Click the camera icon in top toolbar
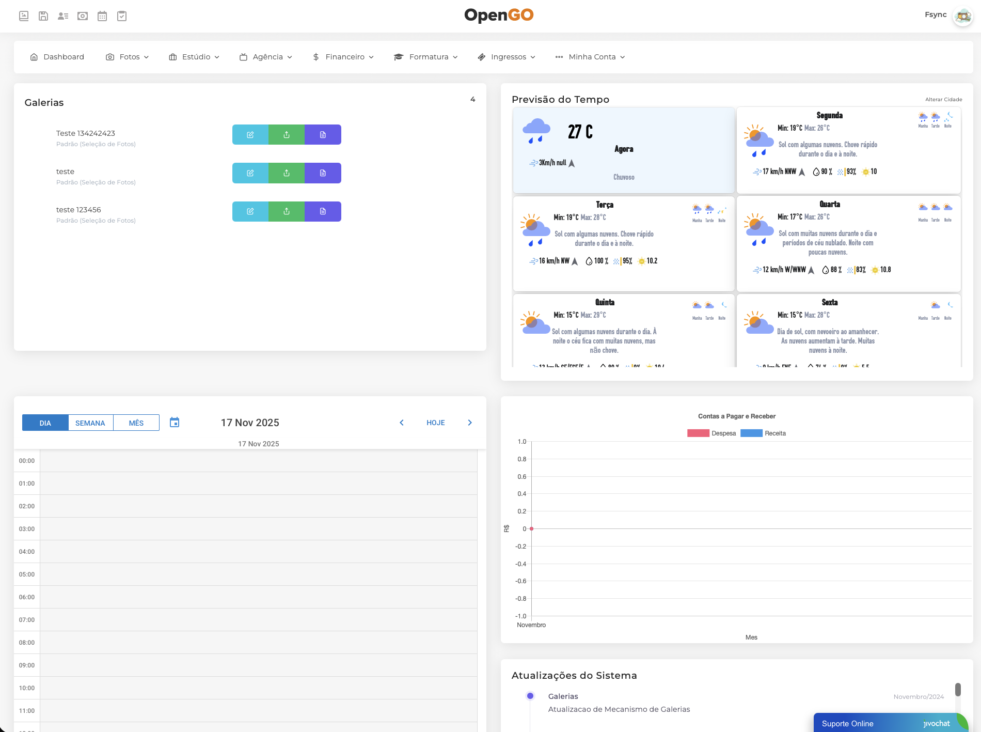 coord(83,16)
